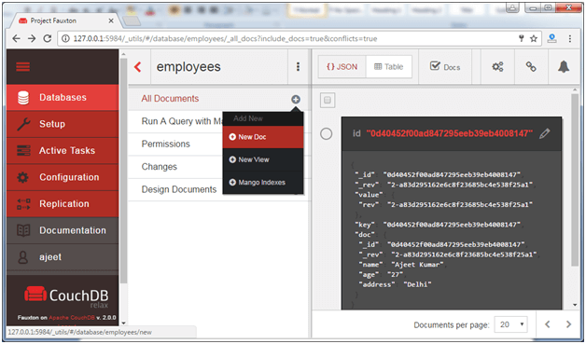Open the notification bell icon

(564, 67)
